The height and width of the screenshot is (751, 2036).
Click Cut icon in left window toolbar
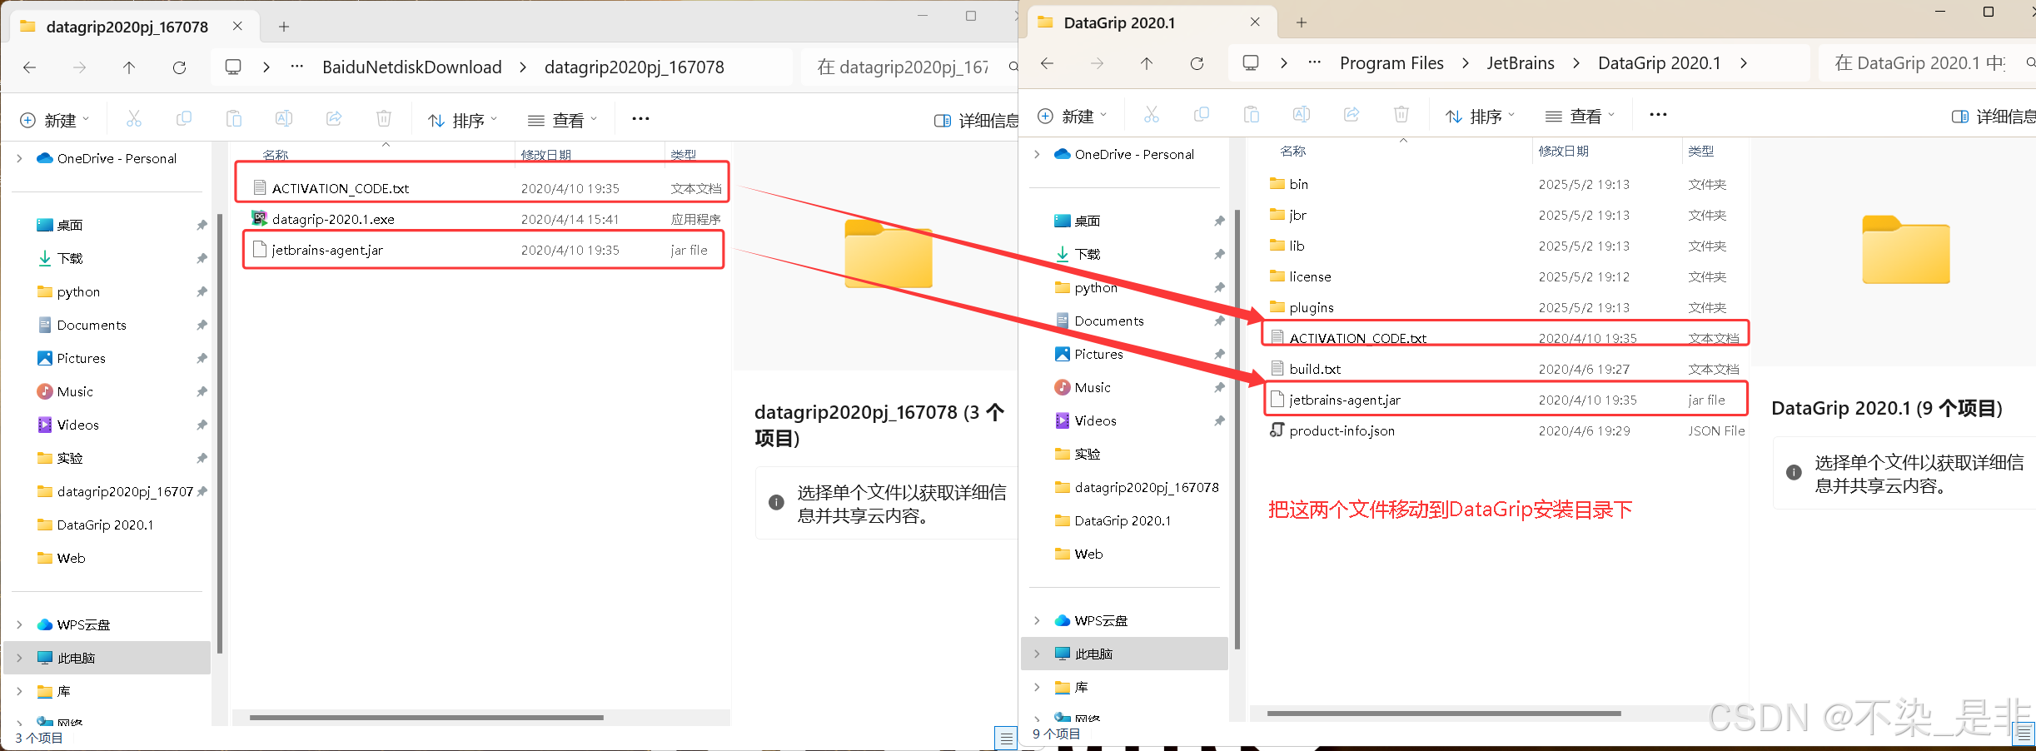(134, 119)
